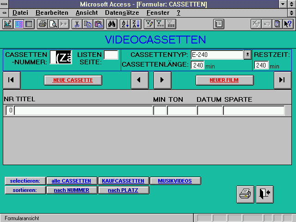The height and width of the screenshot is (222, 296).
Task: Click the NEUER FILM button
Action: click(224, 80)
